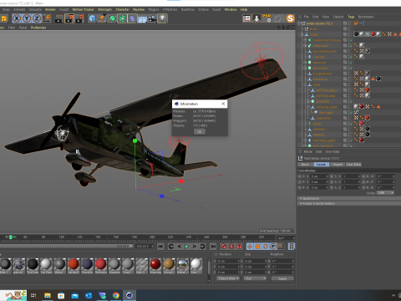
Task: Click the Light bulb icon
Action: tap(162, 18)
